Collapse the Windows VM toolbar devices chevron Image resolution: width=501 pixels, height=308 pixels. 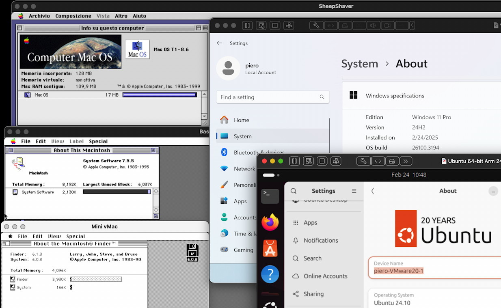point(412,26)
